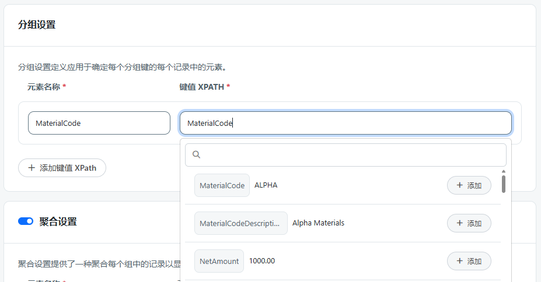Add the MaterialCodeDescription entry

[x=469, y=223]
